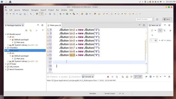
Task: Click the Save icon in toolbar
Action: point(20,14)
